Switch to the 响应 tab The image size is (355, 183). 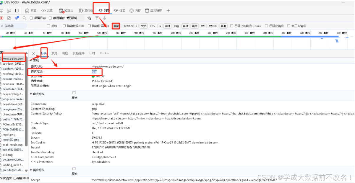(65, 53)
